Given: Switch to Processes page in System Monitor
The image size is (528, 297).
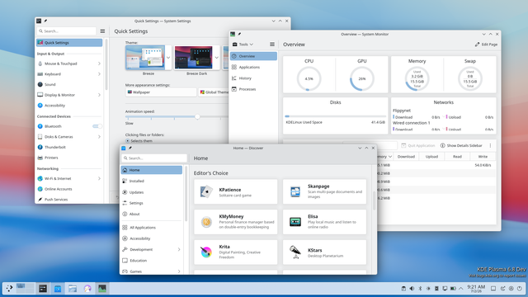Looking at the screenshot, I should click(x=253, y=89).
